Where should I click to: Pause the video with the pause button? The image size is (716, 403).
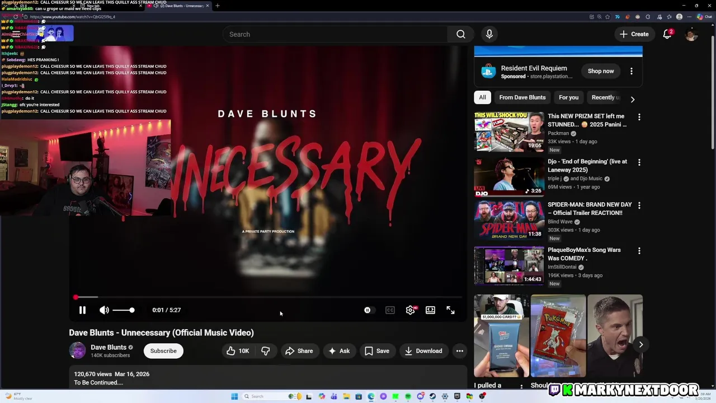pos(82,310)
